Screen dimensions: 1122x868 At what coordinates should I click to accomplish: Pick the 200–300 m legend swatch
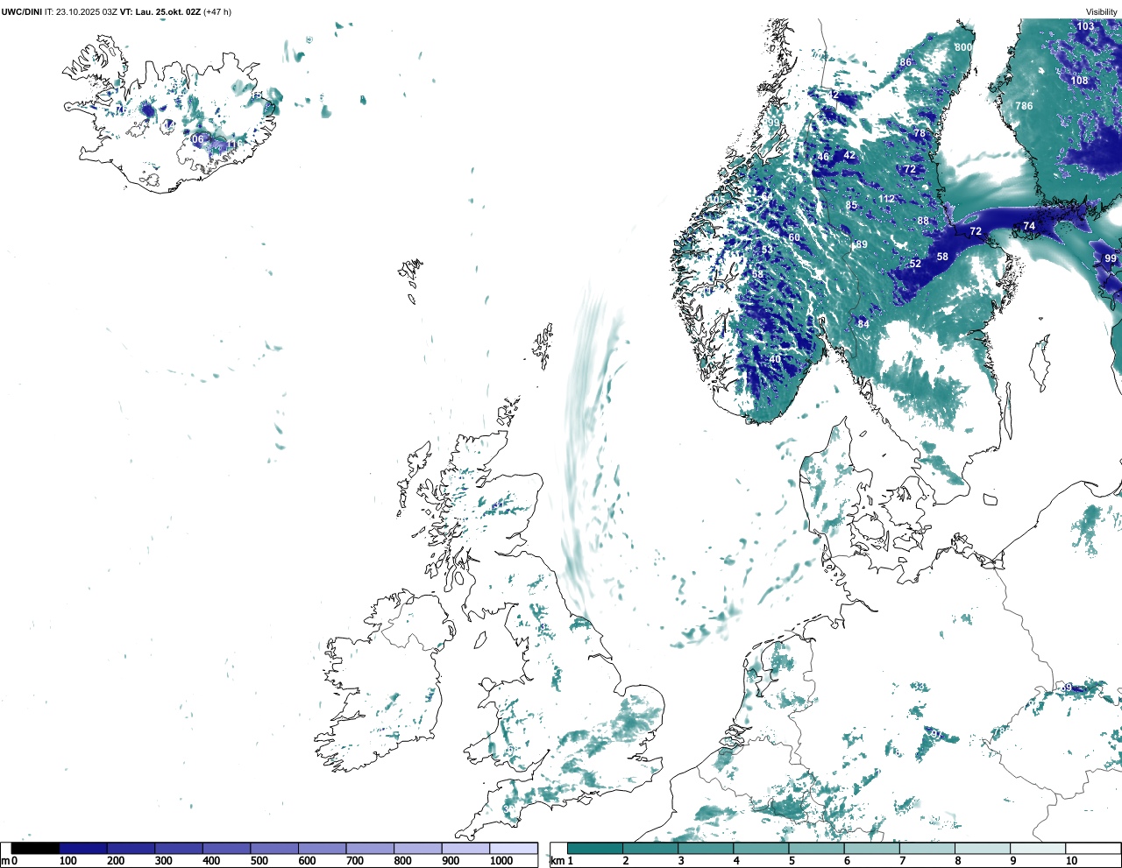131,848
